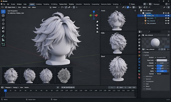Jump to the timeline start frame button

[x=62, y=87]
